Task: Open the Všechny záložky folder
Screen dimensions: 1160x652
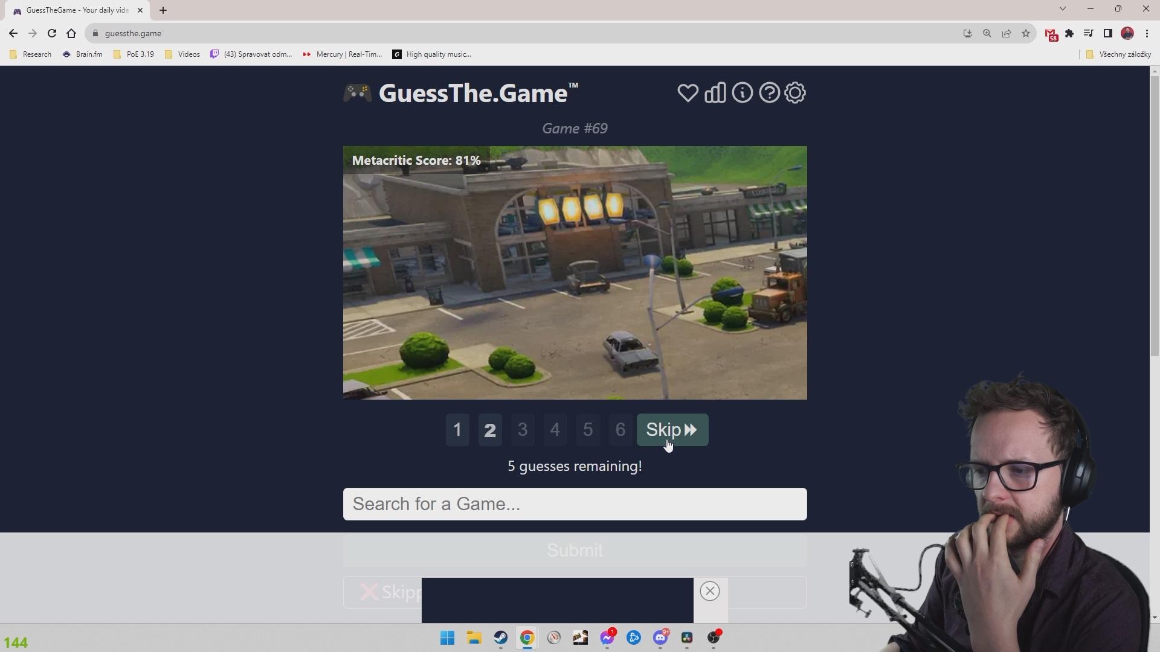Action: (x=1118, y=54)
